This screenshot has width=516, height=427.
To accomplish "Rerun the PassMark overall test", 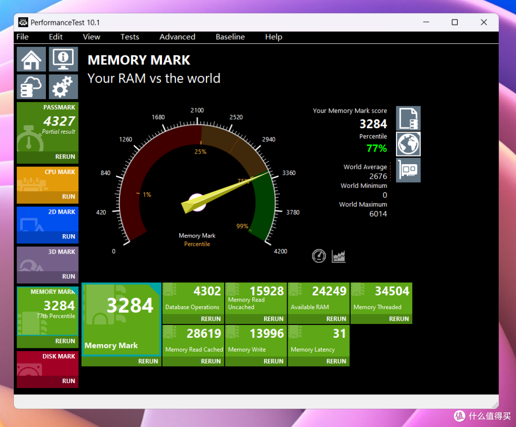I will pos(65,157).
